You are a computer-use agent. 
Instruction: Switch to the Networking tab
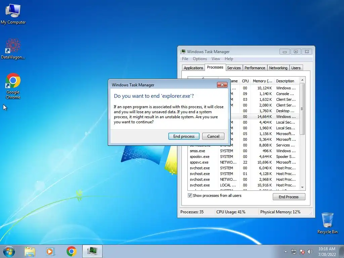278,68
